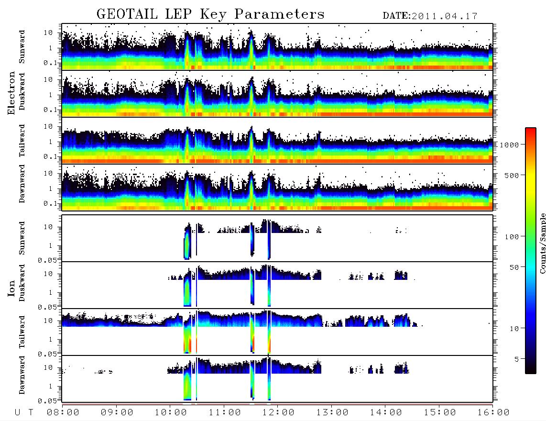Image resolution: width=546 pixels, height=421 pixels.
Task: Click the "09:00" time tick label
Action: (117, 413)
